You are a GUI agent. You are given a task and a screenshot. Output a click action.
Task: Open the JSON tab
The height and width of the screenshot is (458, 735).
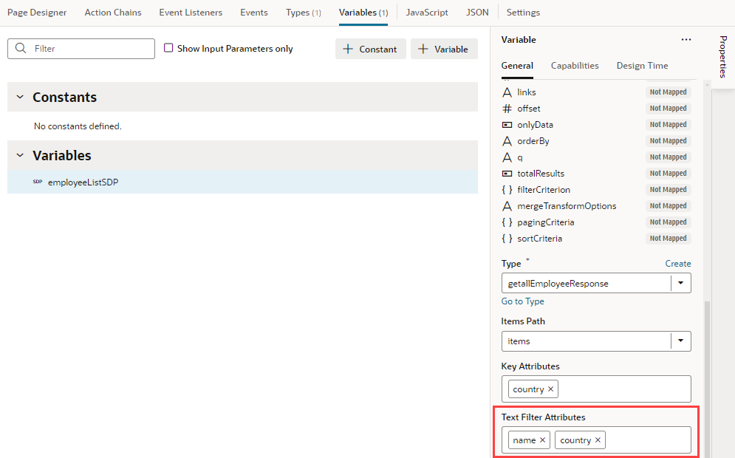tap(477, 13)
